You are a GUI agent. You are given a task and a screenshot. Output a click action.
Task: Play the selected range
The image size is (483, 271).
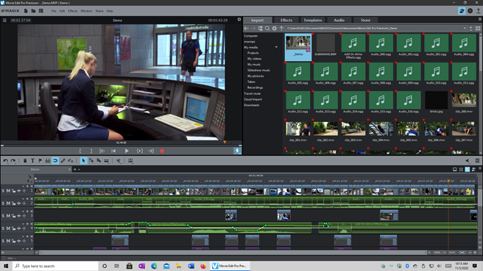click(140, 151)
